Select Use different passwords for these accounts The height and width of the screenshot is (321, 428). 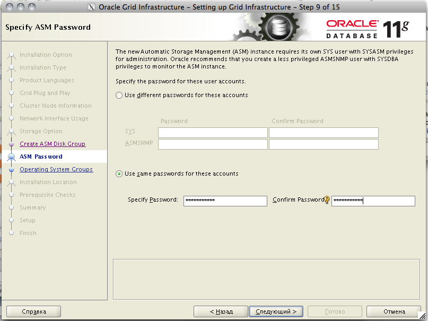click(119, 96)
